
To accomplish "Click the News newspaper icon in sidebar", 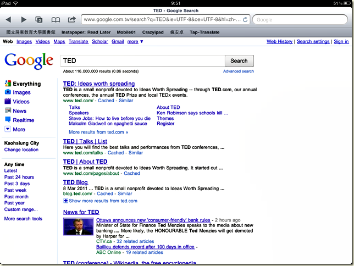I will coord(8,110).
